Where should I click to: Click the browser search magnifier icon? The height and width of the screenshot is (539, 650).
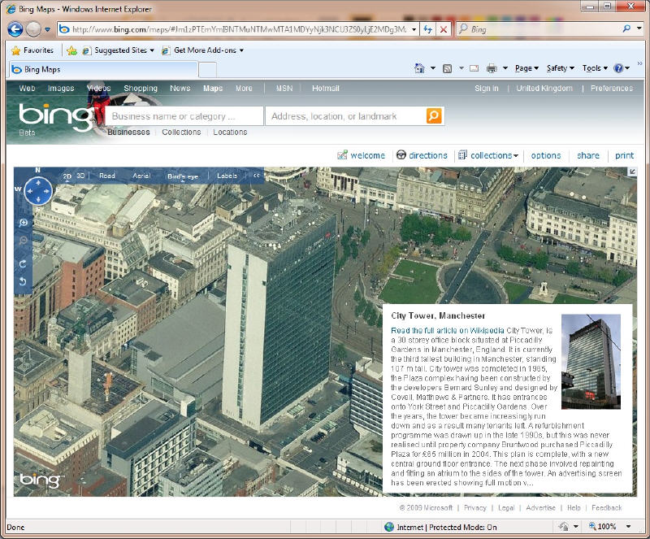(626, 28)
